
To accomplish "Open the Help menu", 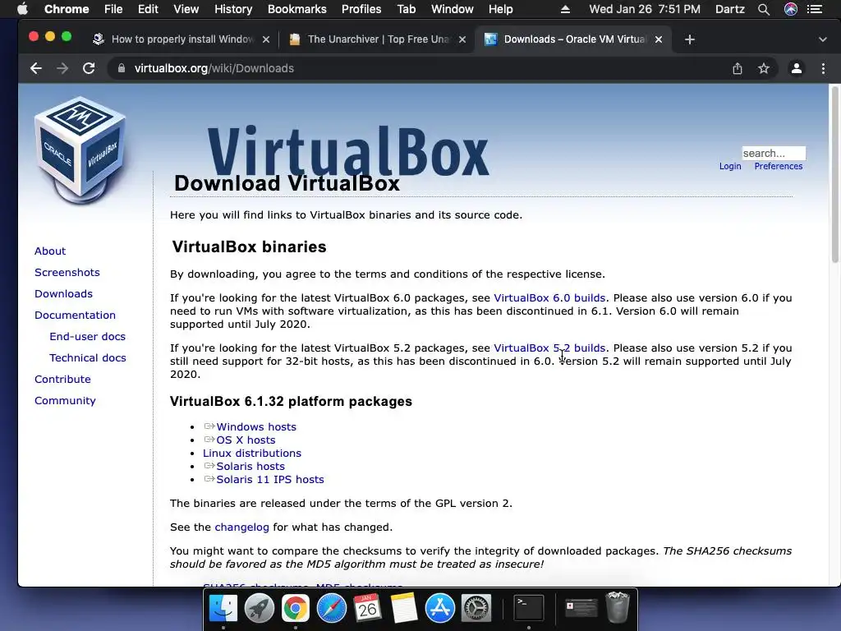I will coord(500,9).
